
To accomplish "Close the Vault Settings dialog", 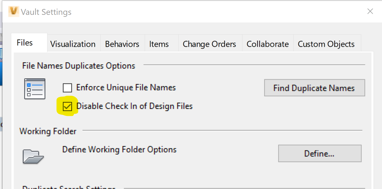I will tap(370, 11).
